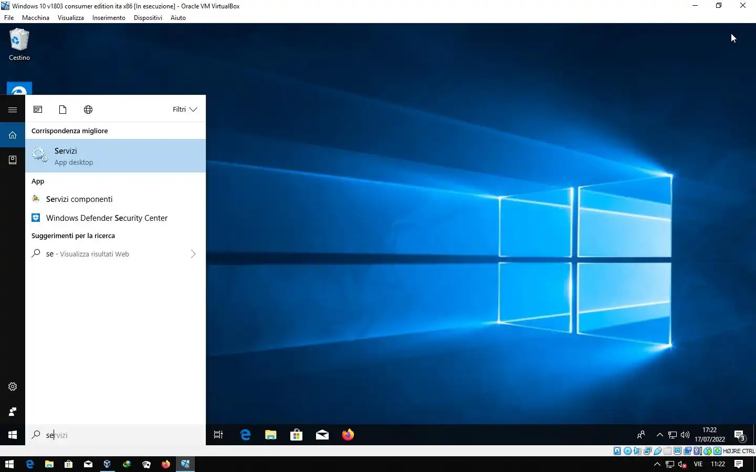Open the People icon in guest tray
The height and width of the screenshot is (472, 756).
pyautogui.click(x=641, y=435)
